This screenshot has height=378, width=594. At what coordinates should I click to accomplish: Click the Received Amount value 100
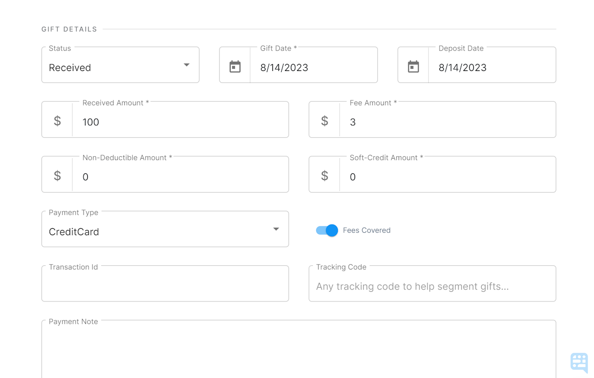[90, 122]
